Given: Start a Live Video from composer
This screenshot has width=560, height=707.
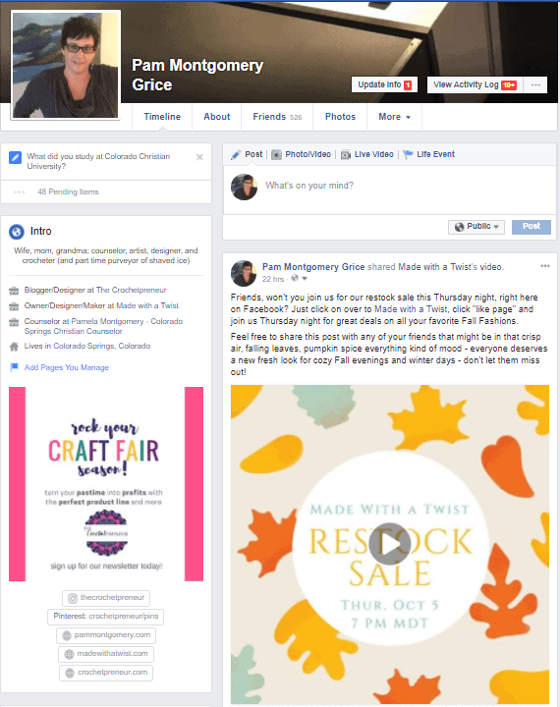Looking at the screenshot, I should coord(367,154).
